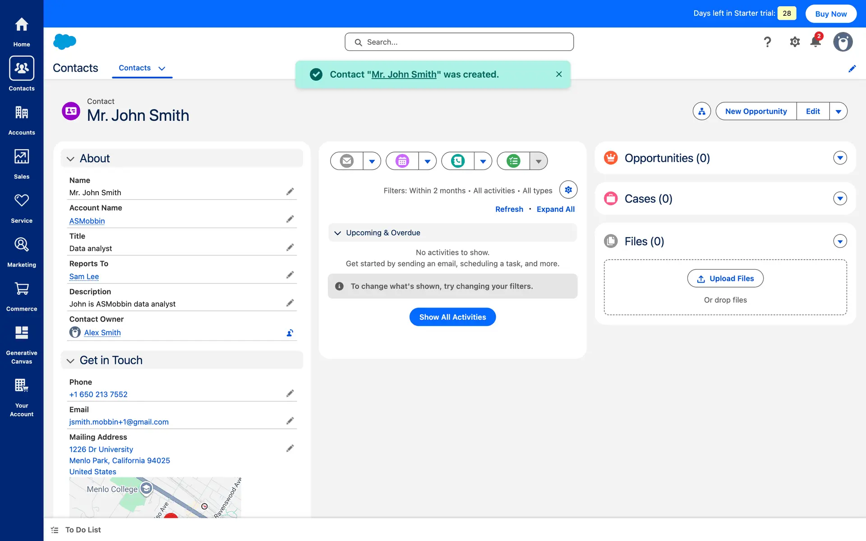Open the Opportunities panel dropdown arrow

pos(840,158)
